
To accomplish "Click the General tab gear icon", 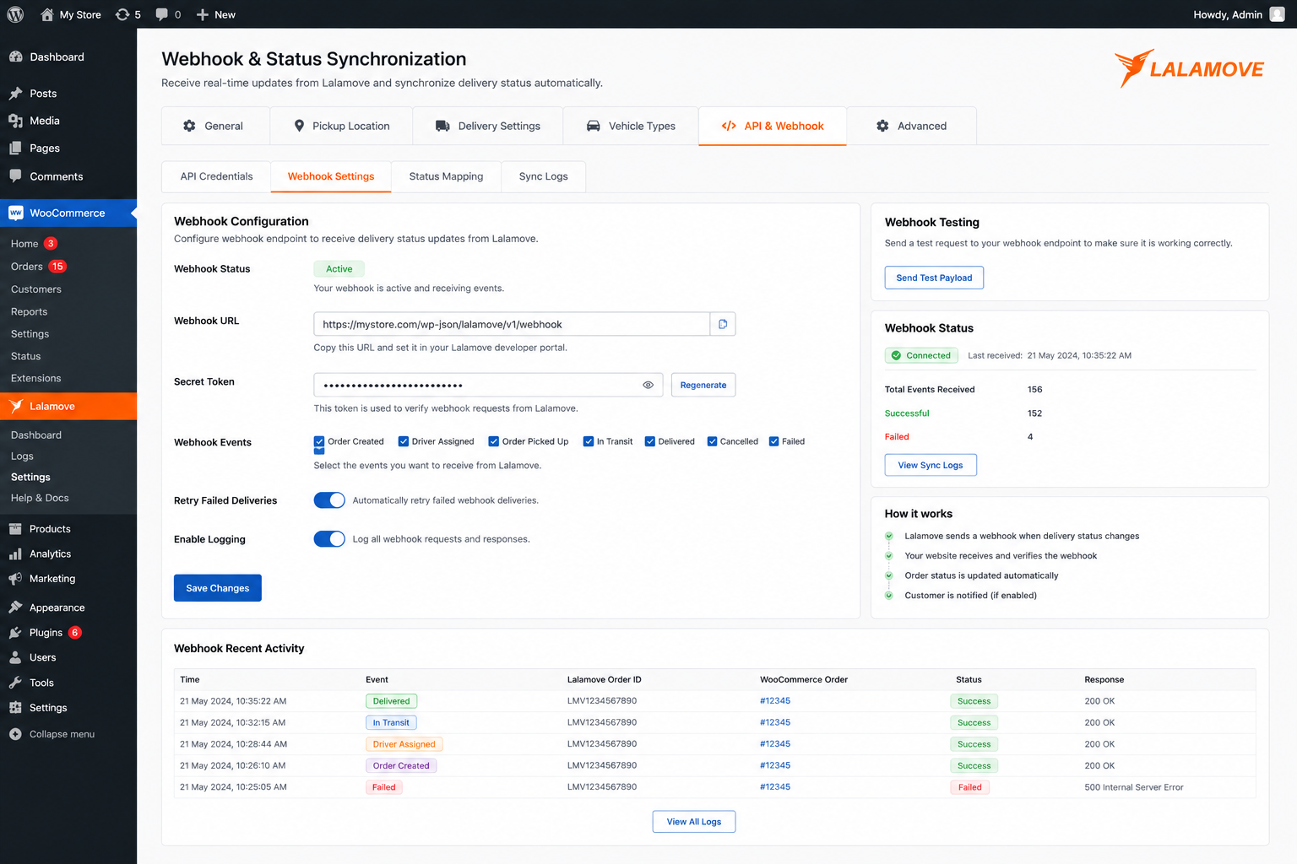I will pyautogui.click(x=189, y=126).
